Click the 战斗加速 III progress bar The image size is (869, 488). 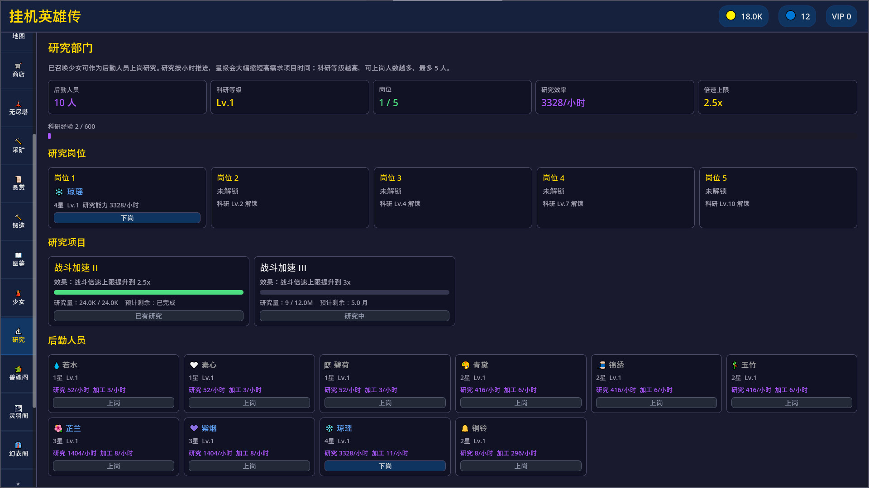[x=354, y=292]
